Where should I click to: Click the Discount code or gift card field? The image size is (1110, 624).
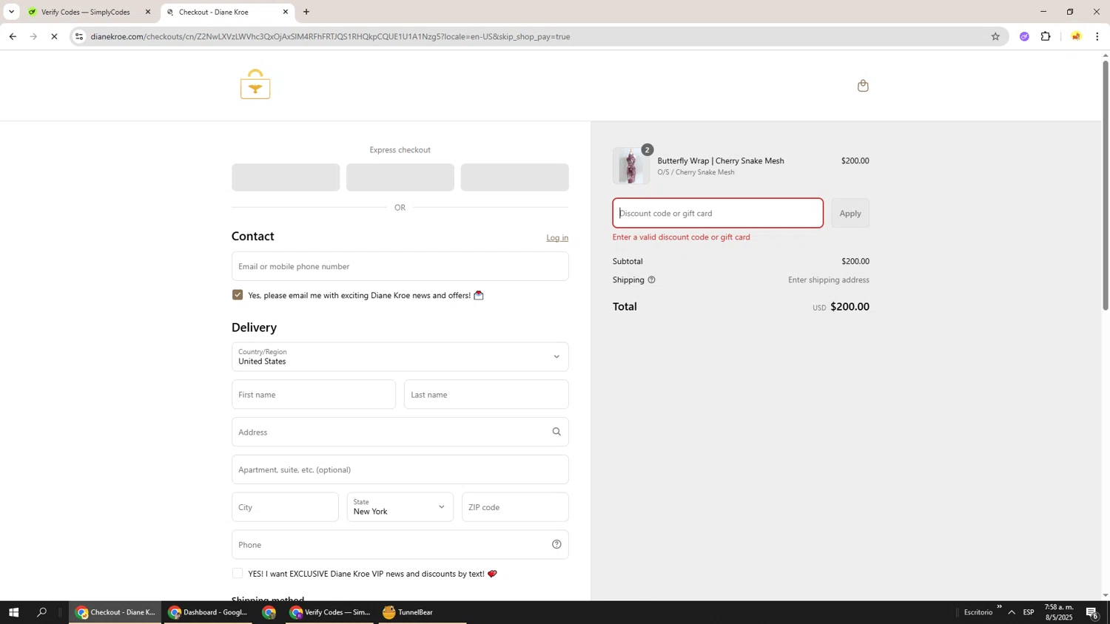tap(718, 213)
